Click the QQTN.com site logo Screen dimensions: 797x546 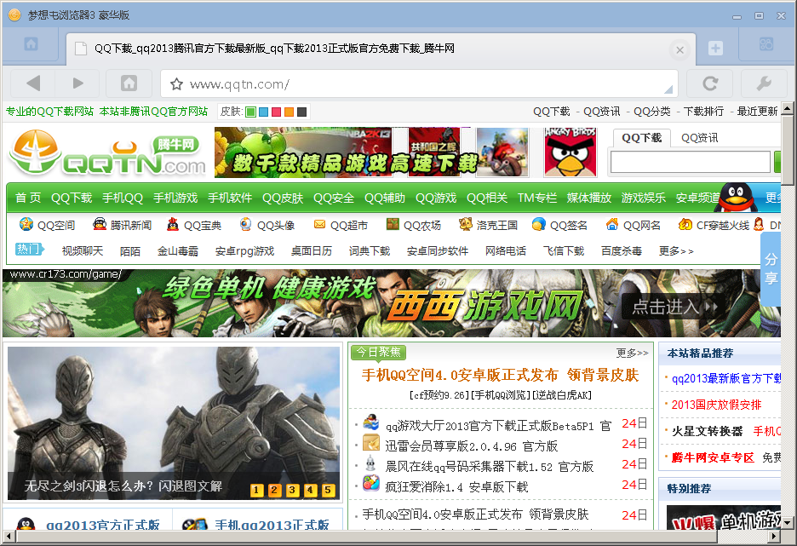coord(107,152)
